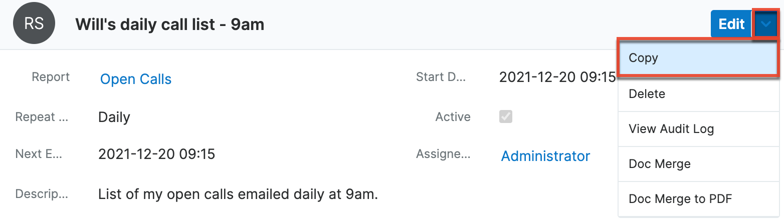This screenshot has width=784, height=221.
Task: Click the truncated Assigne... label
Action: tap(443, 154)
